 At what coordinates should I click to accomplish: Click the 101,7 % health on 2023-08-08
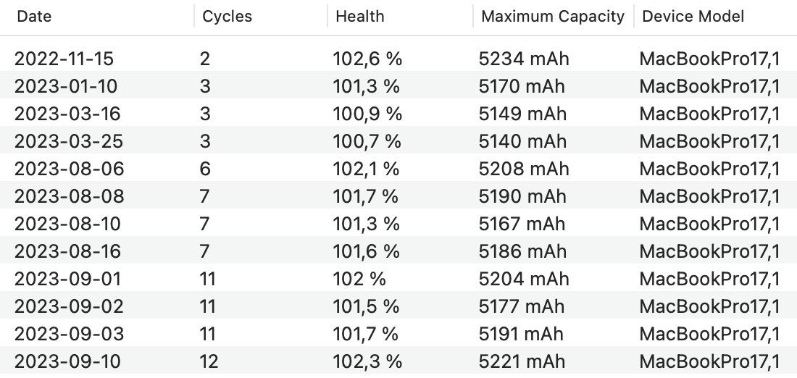366,196
